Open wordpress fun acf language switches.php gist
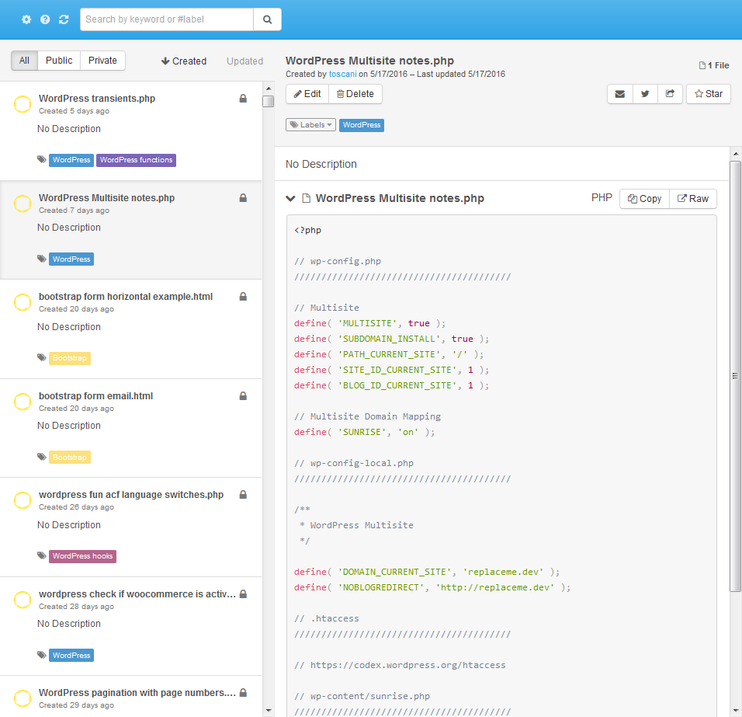The height and width of the screenshot is (717, 742). (131, 494)
